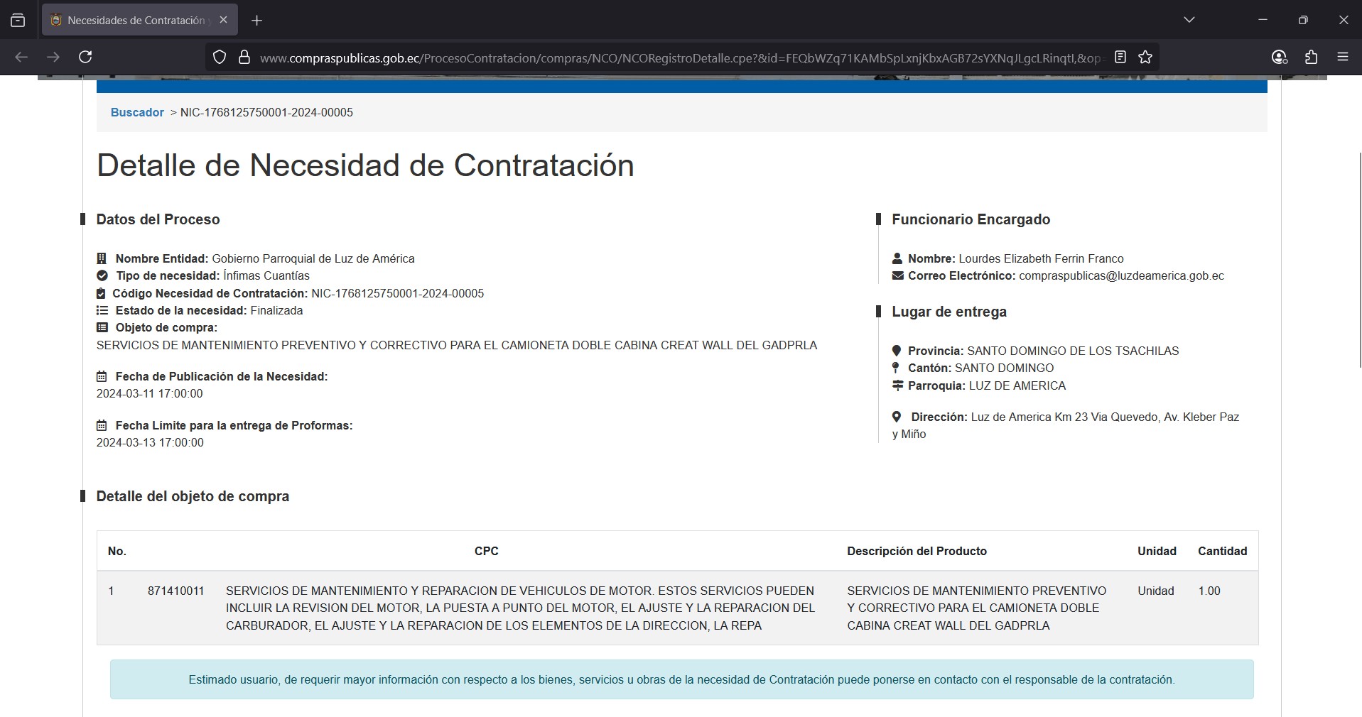Select breadcrumb code NIC-1768125750001-2024-00005
The width and height of the screenshot is (1362, 717).
coord(266,112)
